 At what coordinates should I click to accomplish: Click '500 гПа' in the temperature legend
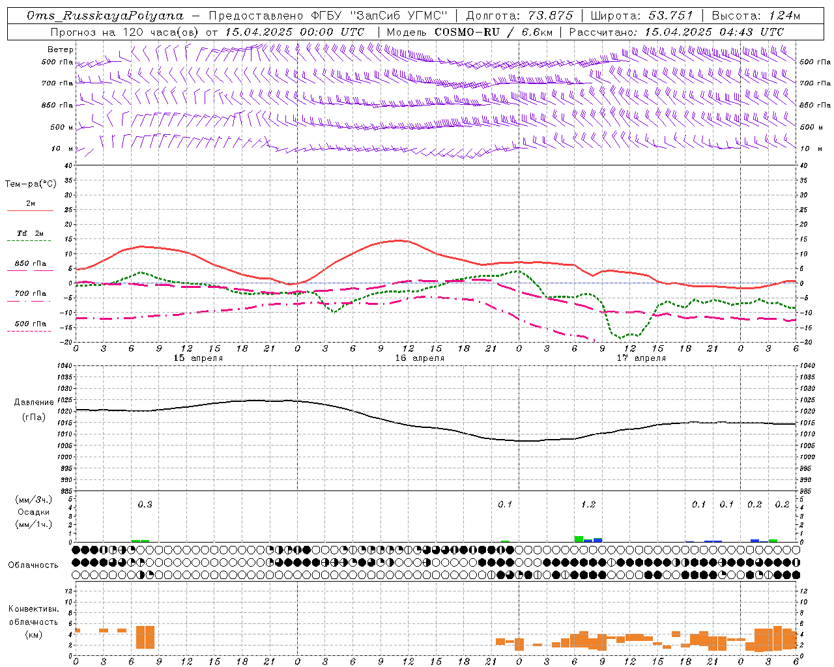pos(30,324)
